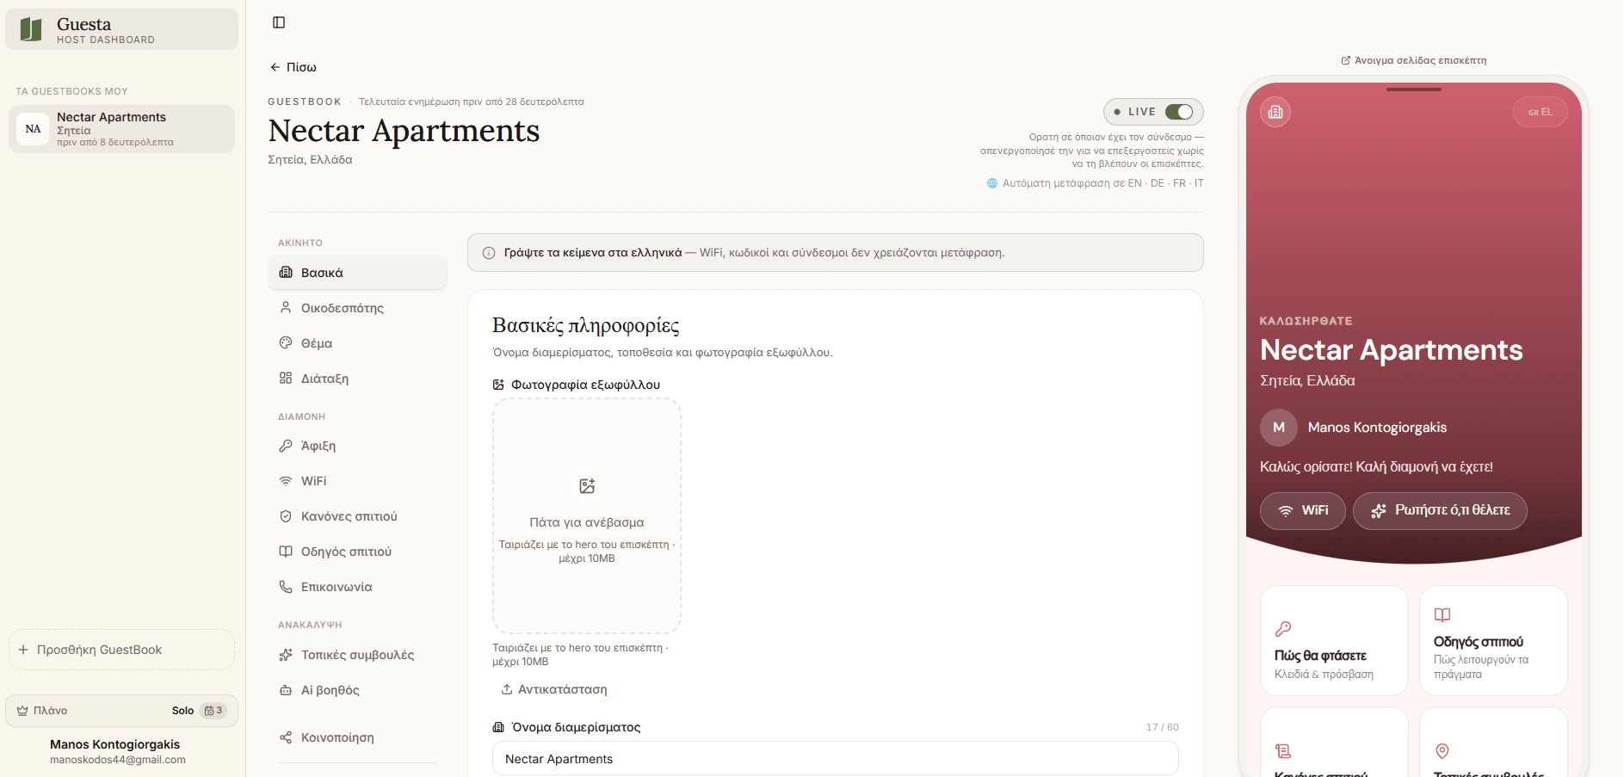Click the phone icon for Επικοινωνία
The width and height of the screenshot is (1624, 777).
click(286, 587)
